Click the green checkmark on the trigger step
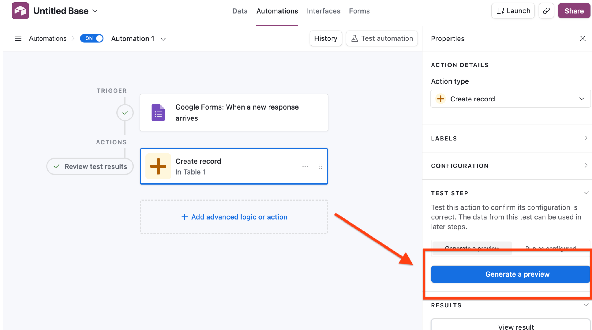This screenshot has width=592, height=330. click(125, 112)
